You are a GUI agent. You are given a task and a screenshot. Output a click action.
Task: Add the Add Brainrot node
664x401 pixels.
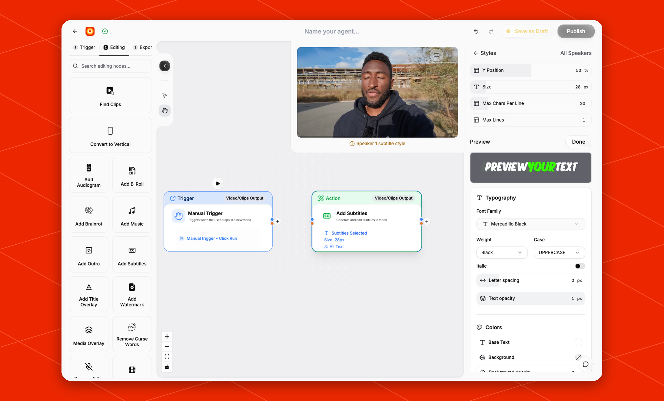(89, 215)
